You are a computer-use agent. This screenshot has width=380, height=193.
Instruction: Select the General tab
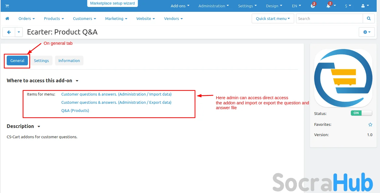click(17, 61)
